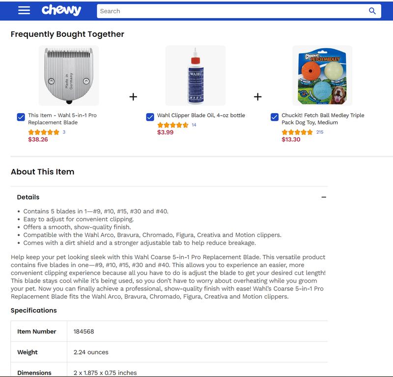Uncheck the Wahl Clipper Blade Oil checkbox
393x377 pixels.
(150, 117)
